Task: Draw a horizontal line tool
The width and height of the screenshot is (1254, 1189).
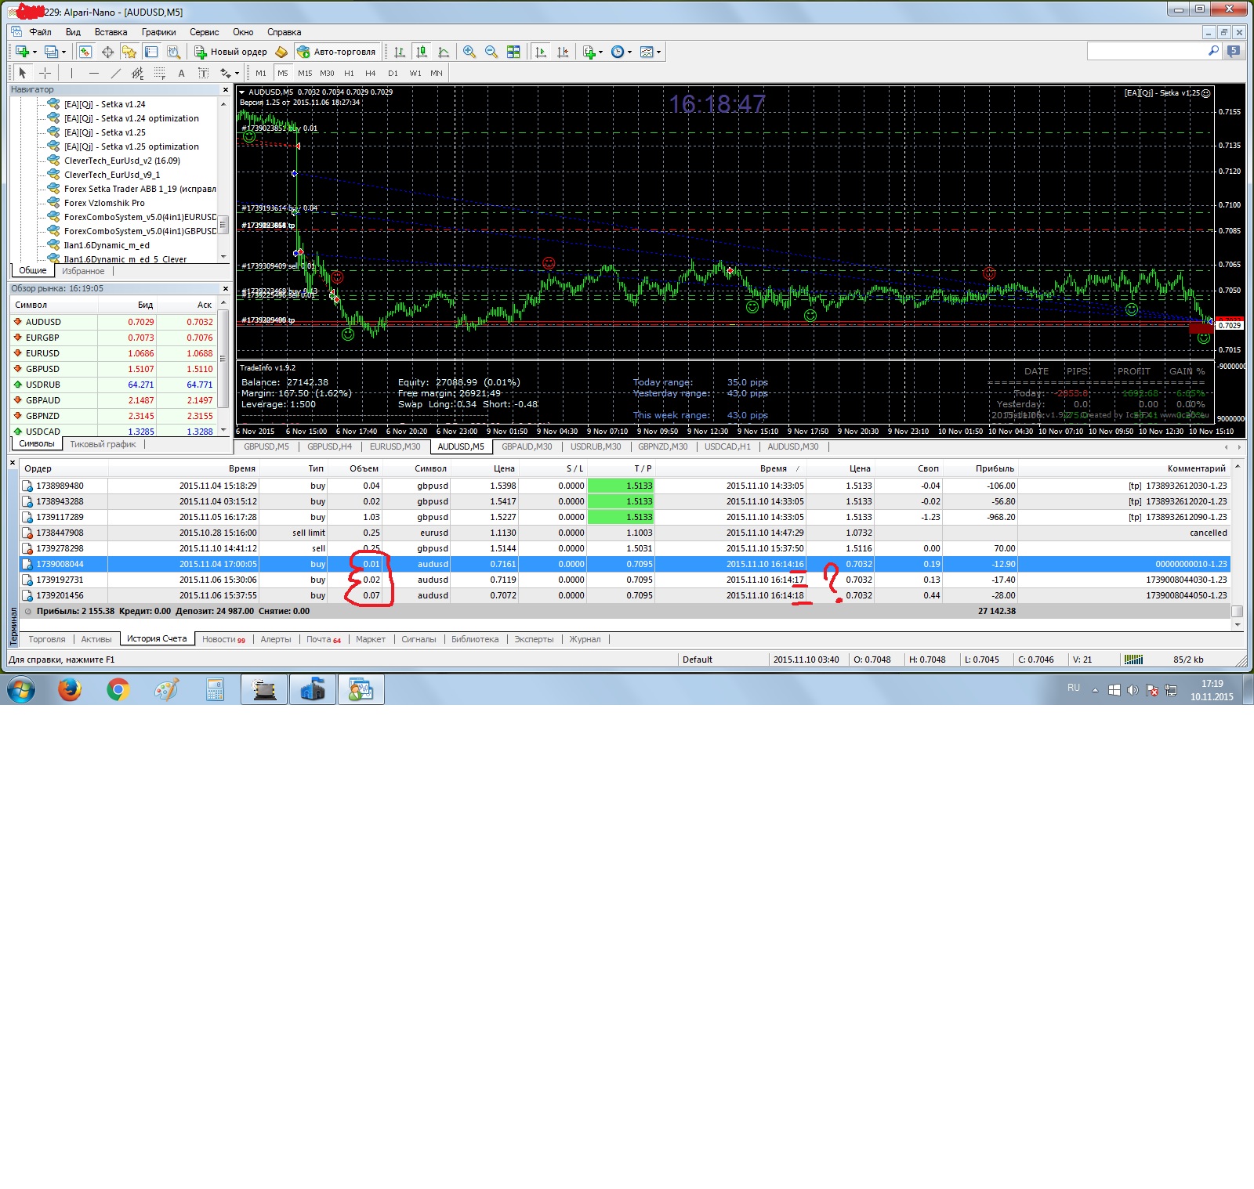Action: coord(93,73)
